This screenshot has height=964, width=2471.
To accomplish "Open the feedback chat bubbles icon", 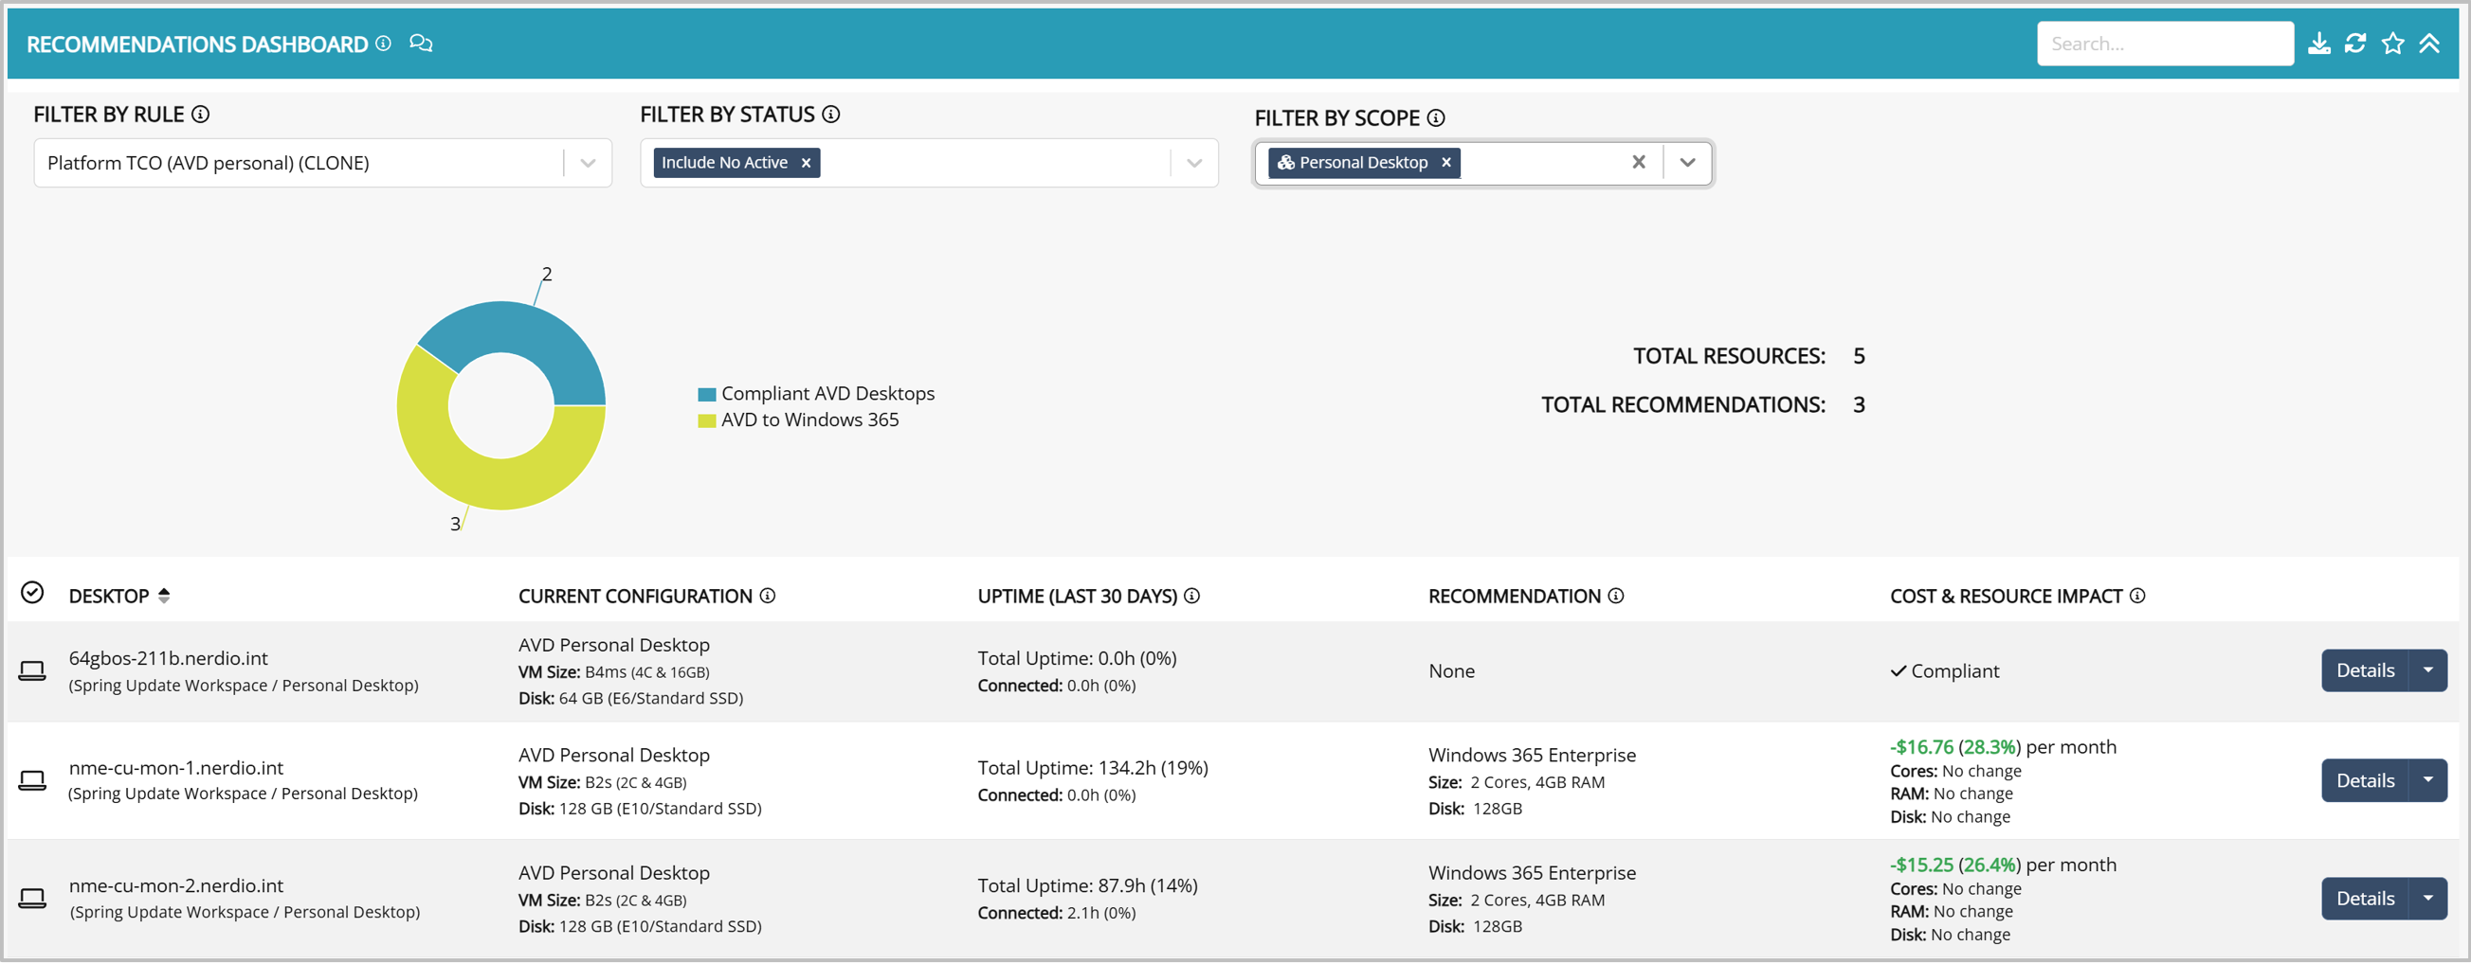I will (x=420, y=44).
